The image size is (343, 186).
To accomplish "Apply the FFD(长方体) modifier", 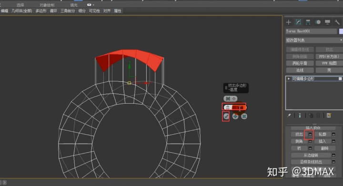I will click(x=329, y=57).
